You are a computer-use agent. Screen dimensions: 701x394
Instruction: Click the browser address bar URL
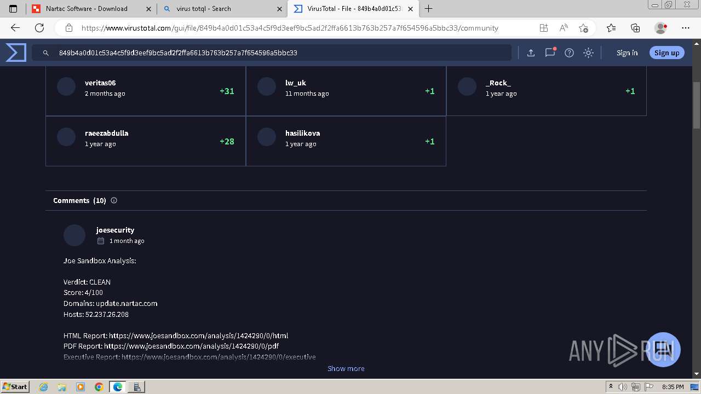tap(290, 28)
